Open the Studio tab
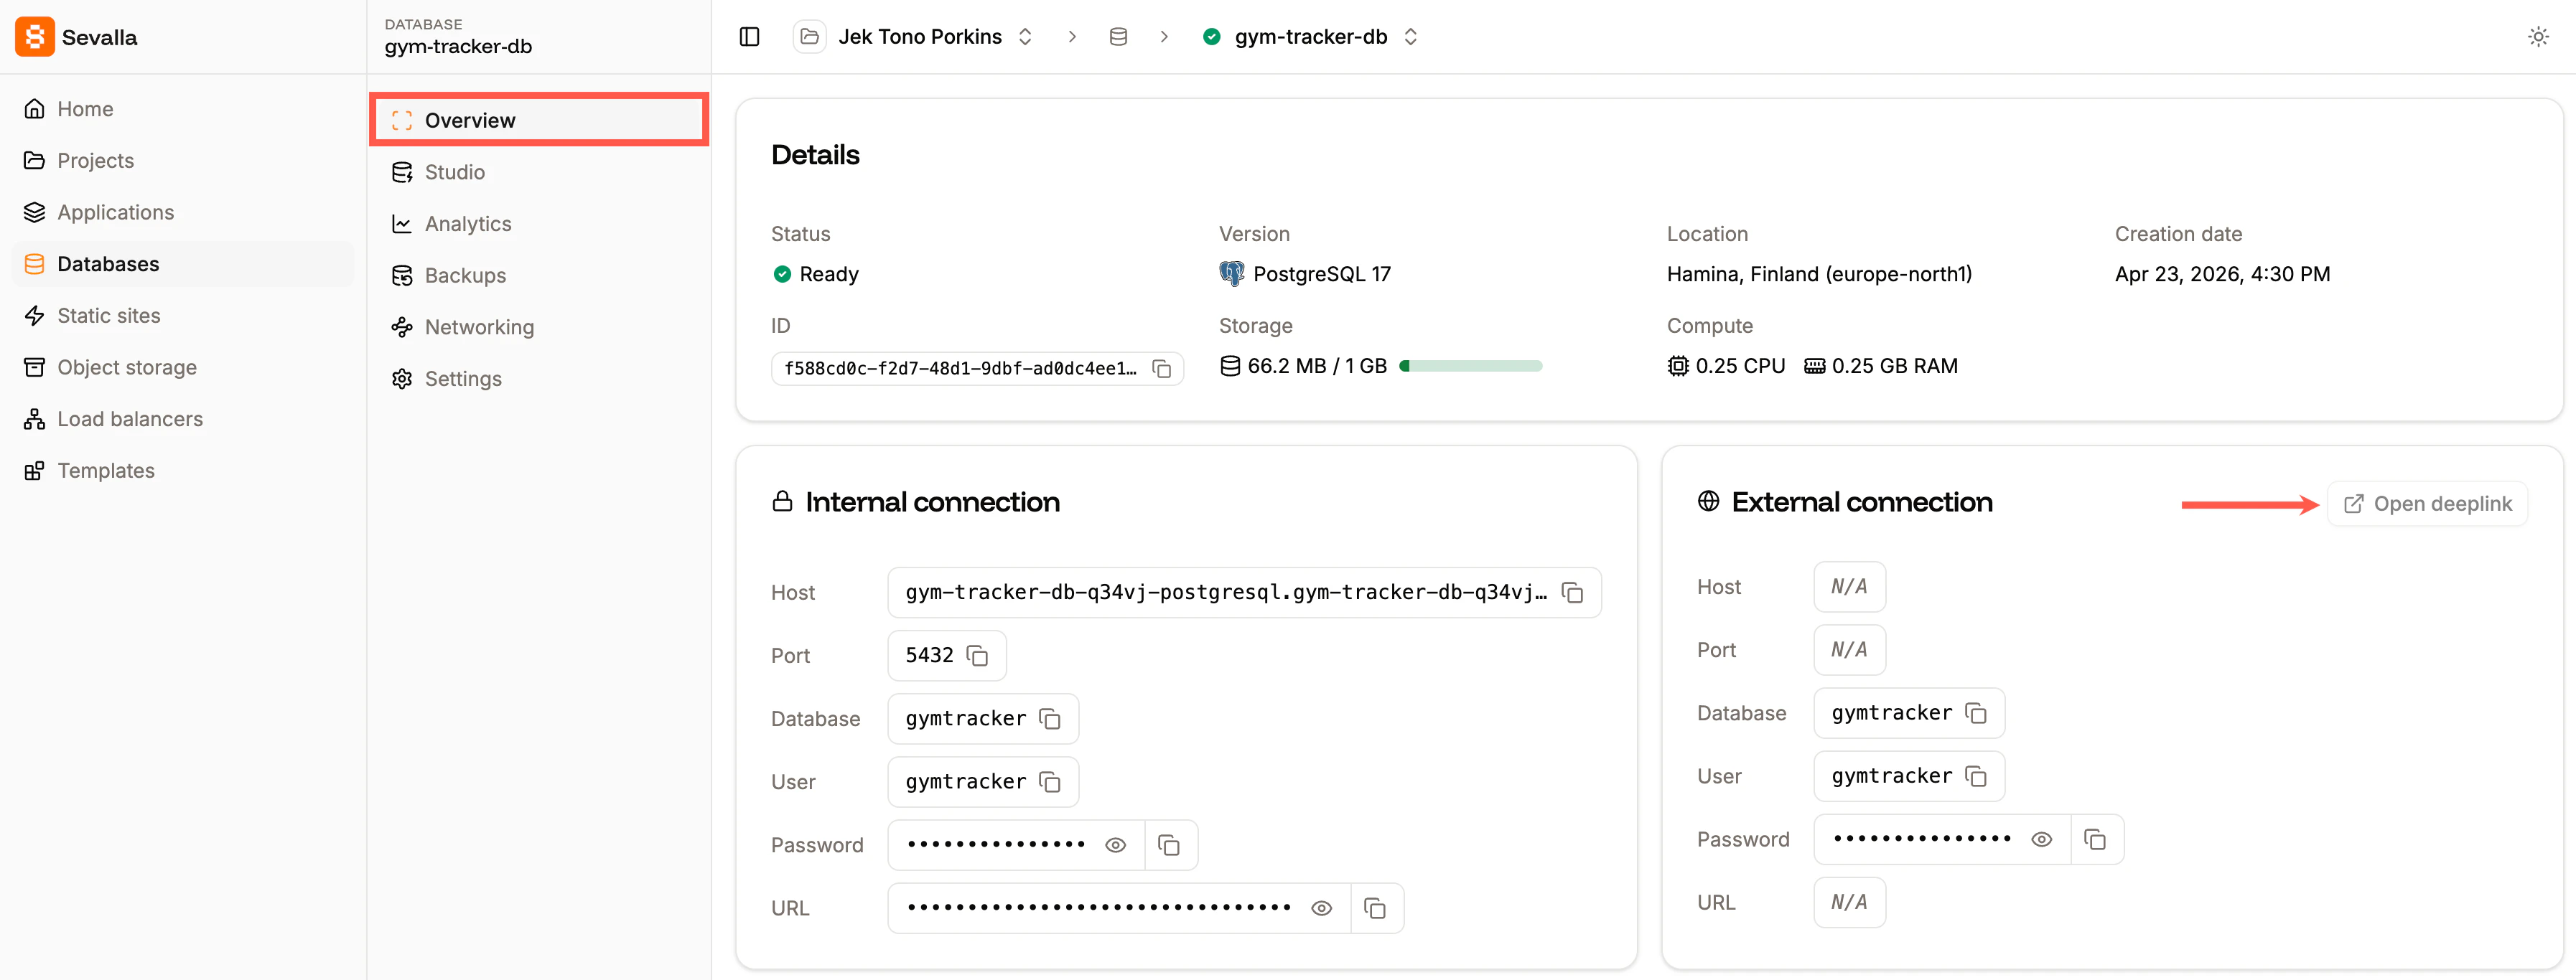 click(539, 172)
